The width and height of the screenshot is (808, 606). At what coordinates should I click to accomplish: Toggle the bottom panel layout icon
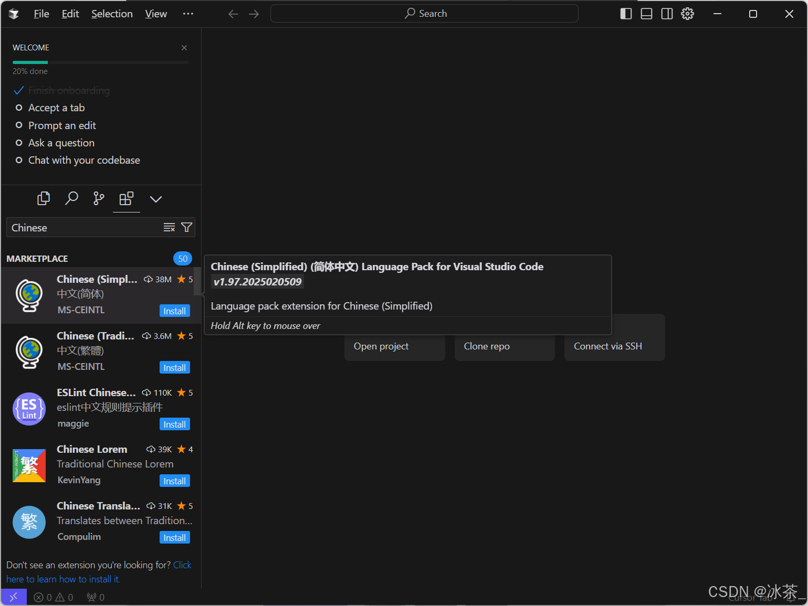646,14
